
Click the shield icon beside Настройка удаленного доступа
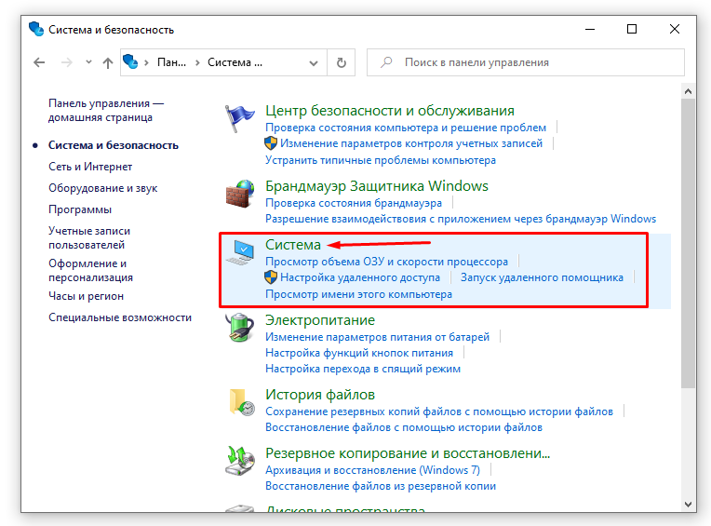click(271, 277)
